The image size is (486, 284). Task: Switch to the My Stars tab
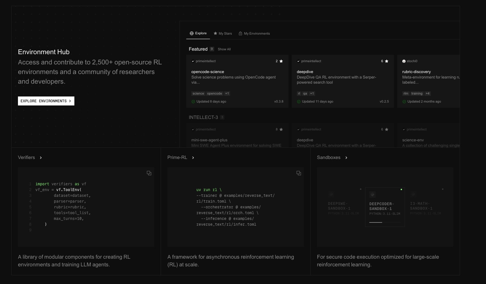(223, 33)
